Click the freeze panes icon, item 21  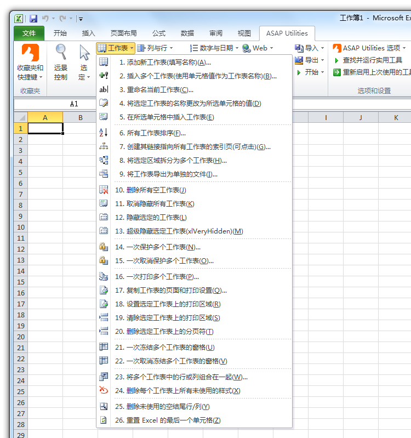[x=104, y=347]
